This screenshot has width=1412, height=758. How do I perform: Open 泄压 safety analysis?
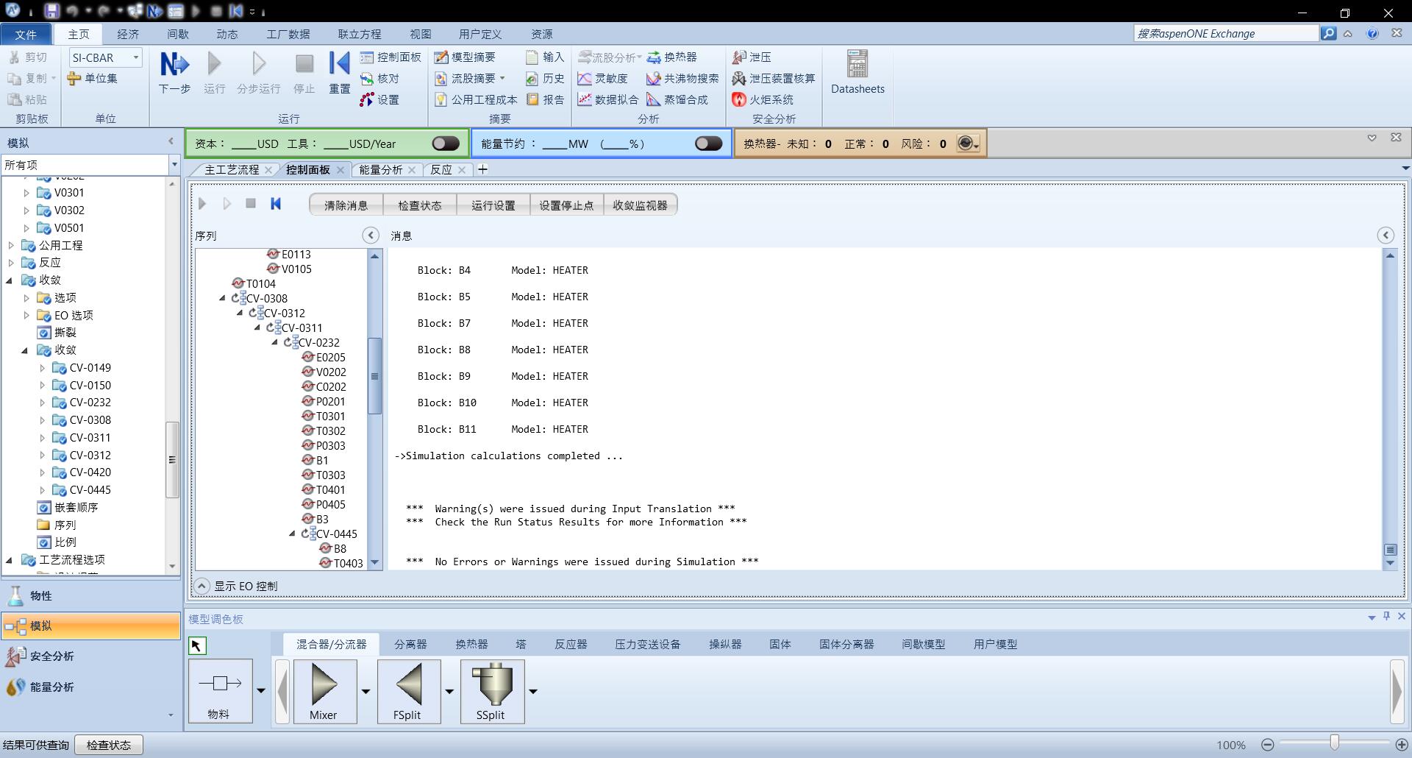click(x=752, y=57)
